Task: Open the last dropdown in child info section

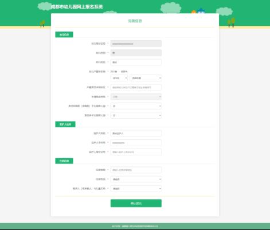Action: [x=136, y=115]
